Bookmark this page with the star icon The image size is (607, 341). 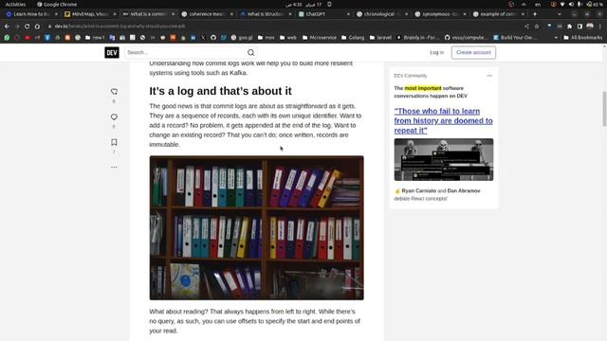pos(537,27)
